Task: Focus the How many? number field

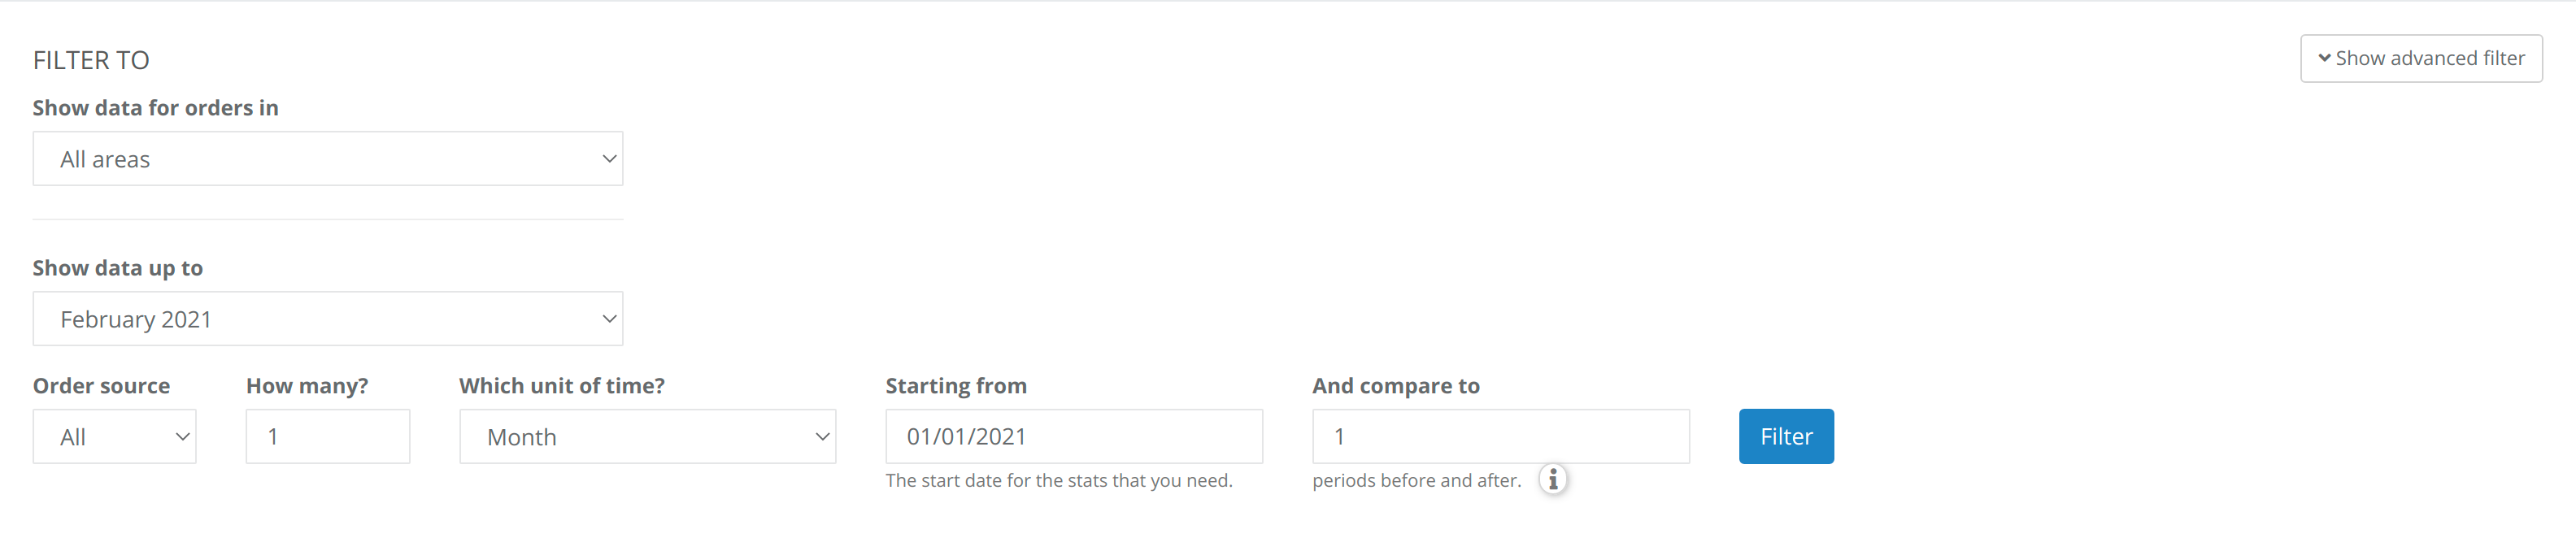Action: click(328, 436)
